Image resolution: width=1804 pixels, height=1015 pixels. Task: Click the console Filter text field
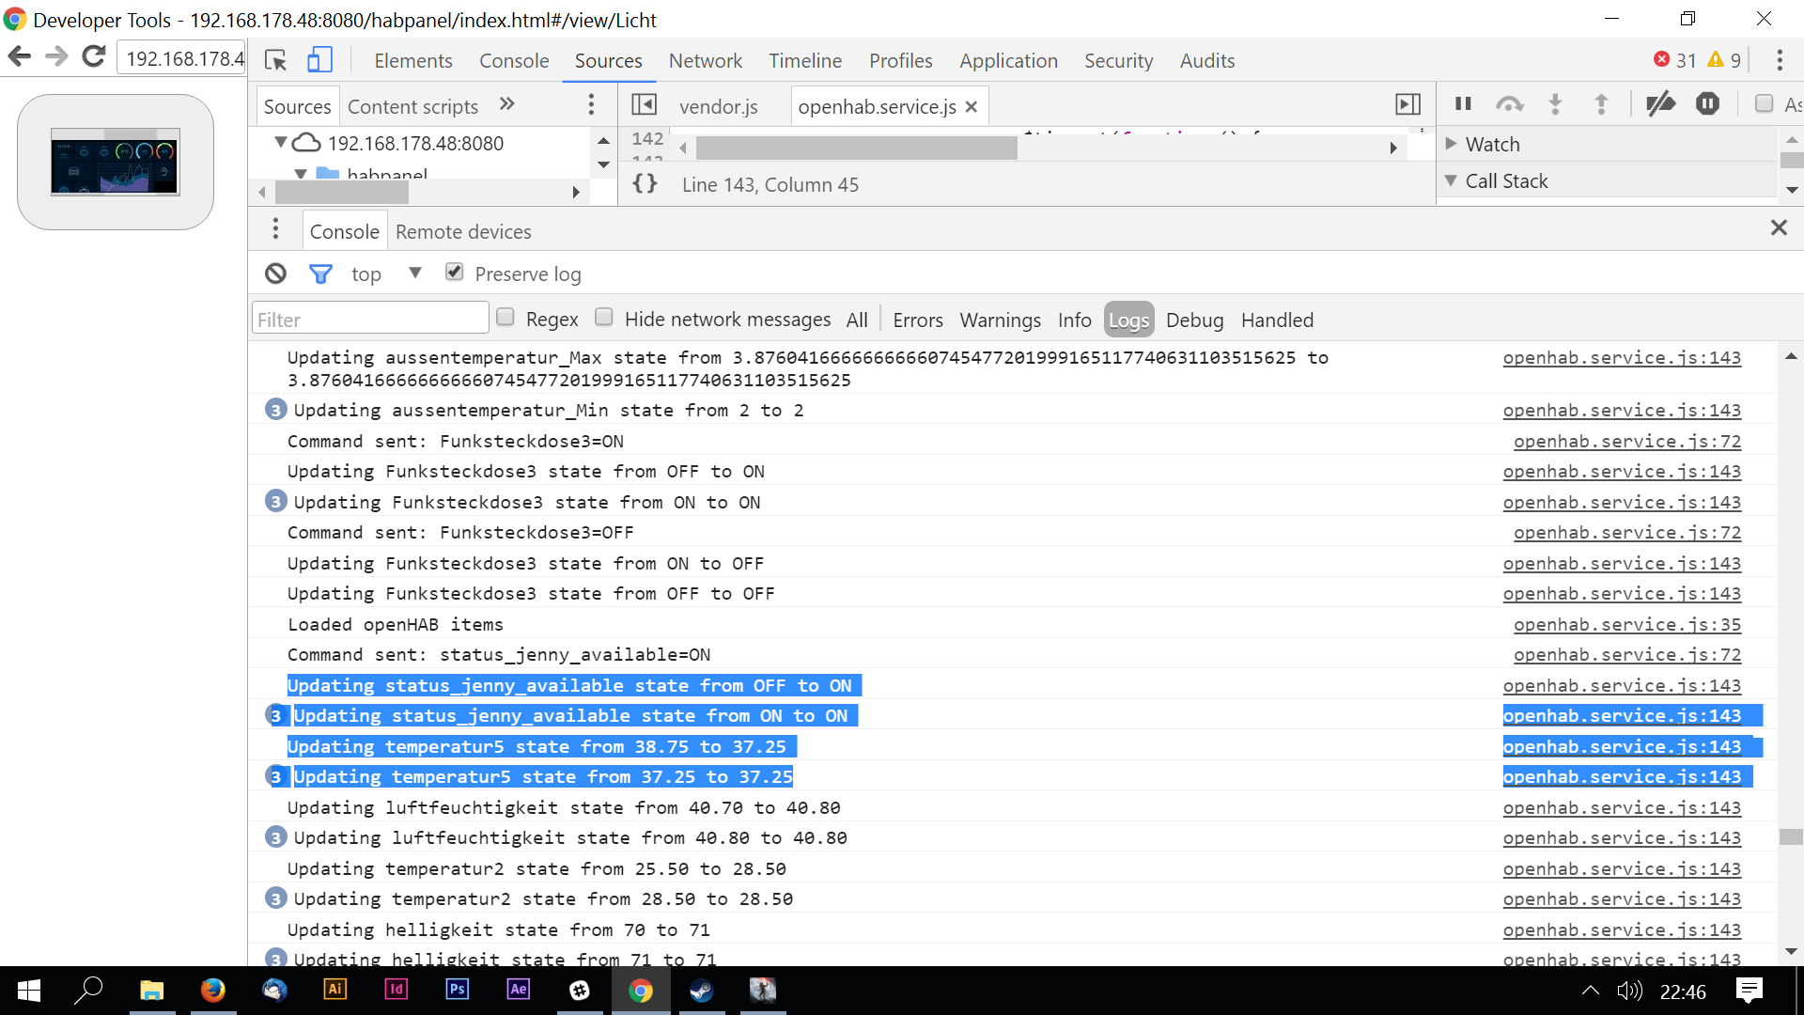[x=370, y=320]
